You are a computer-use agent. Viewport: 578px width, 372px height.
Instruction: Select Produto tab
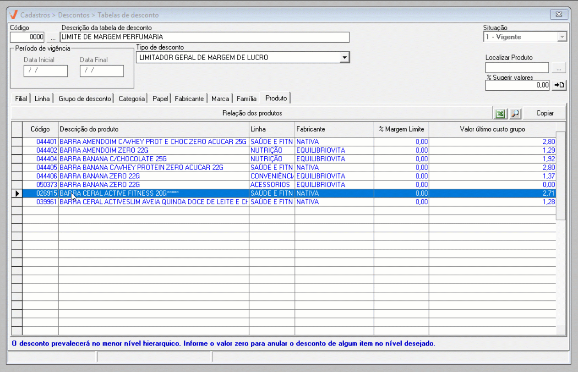(x=276, y=98)
